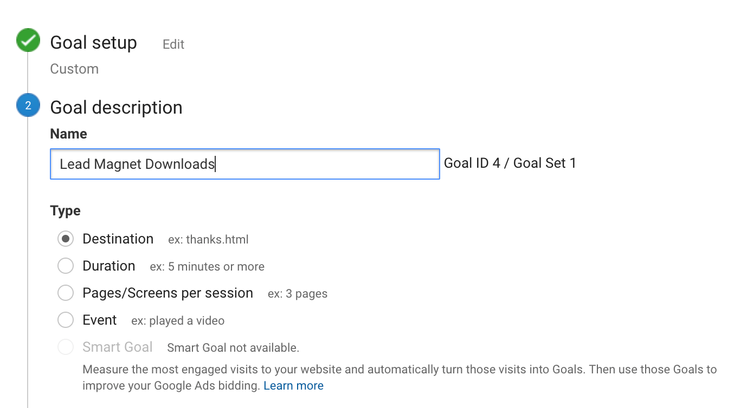Viewport: 734px width, 408px height.
Task: Click the Custom summary text
Action: click(74, 69)
